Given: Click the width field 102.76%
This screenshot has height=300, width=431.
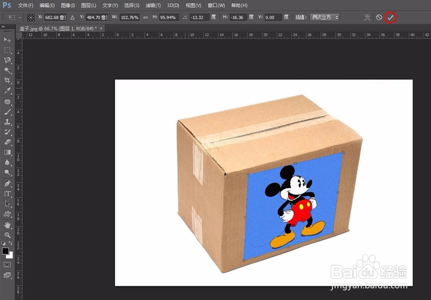Looking at the screenshot, I should [130, 18].
